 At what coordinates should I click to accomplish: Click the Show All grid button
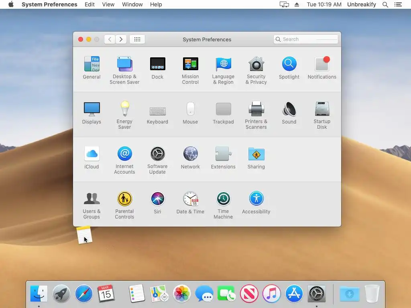tap(137, 39)
